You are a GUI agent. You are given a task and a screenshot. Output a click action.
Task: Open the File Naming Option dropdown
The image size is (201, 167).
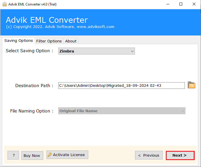pyautogui.click(x=122, y=111)
